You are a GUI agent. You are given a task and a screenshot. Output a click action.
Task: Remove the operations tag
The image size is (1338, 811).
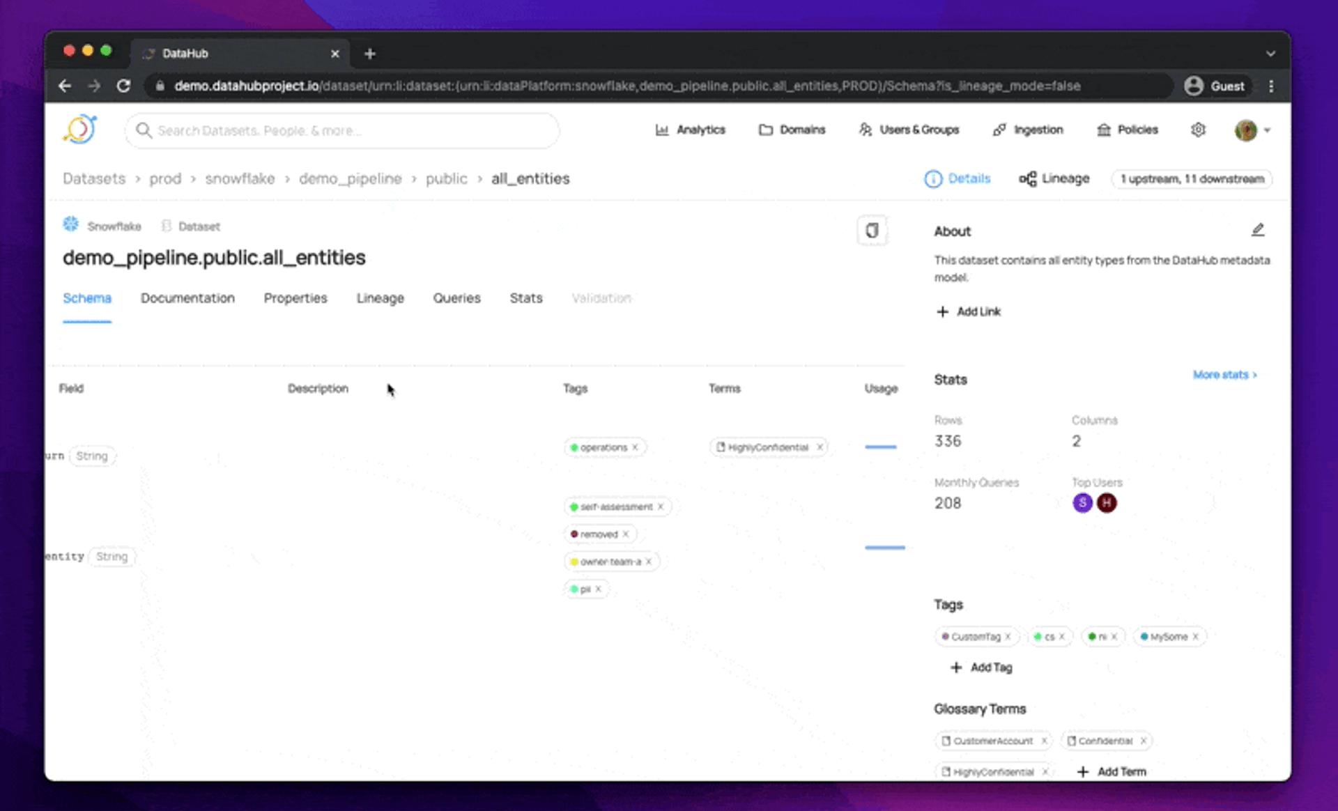pyautogui.click(x=635, y=447)
